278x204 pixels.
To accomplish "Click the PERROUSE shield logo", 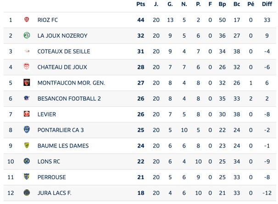I will pos(27,176).
